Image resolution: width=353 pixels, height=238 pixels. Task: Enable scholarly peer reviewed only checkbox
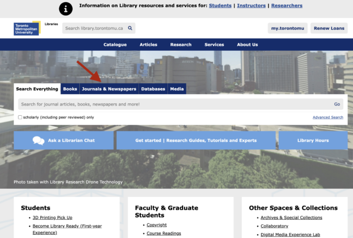pyautogui.click(x=20, y=117)
